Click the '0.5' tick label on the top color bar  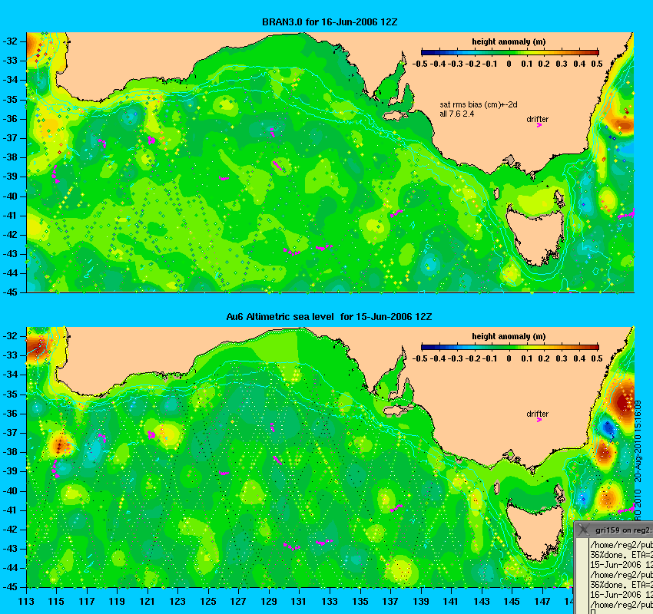pos(597,64)
